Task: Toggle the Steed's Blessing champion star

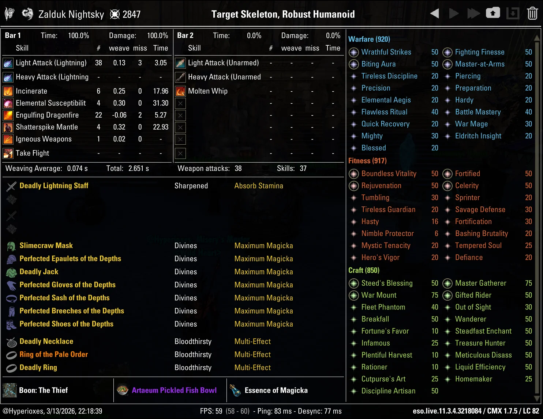Action: (353, 283)
